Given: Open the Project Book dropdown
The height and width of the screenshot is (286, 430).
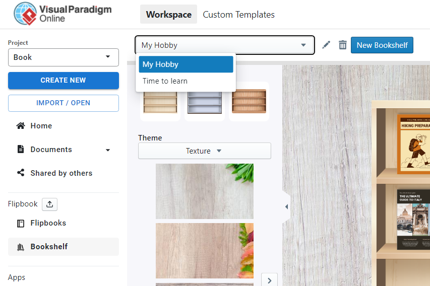Looking at the screenshot, I should point(64,57).
